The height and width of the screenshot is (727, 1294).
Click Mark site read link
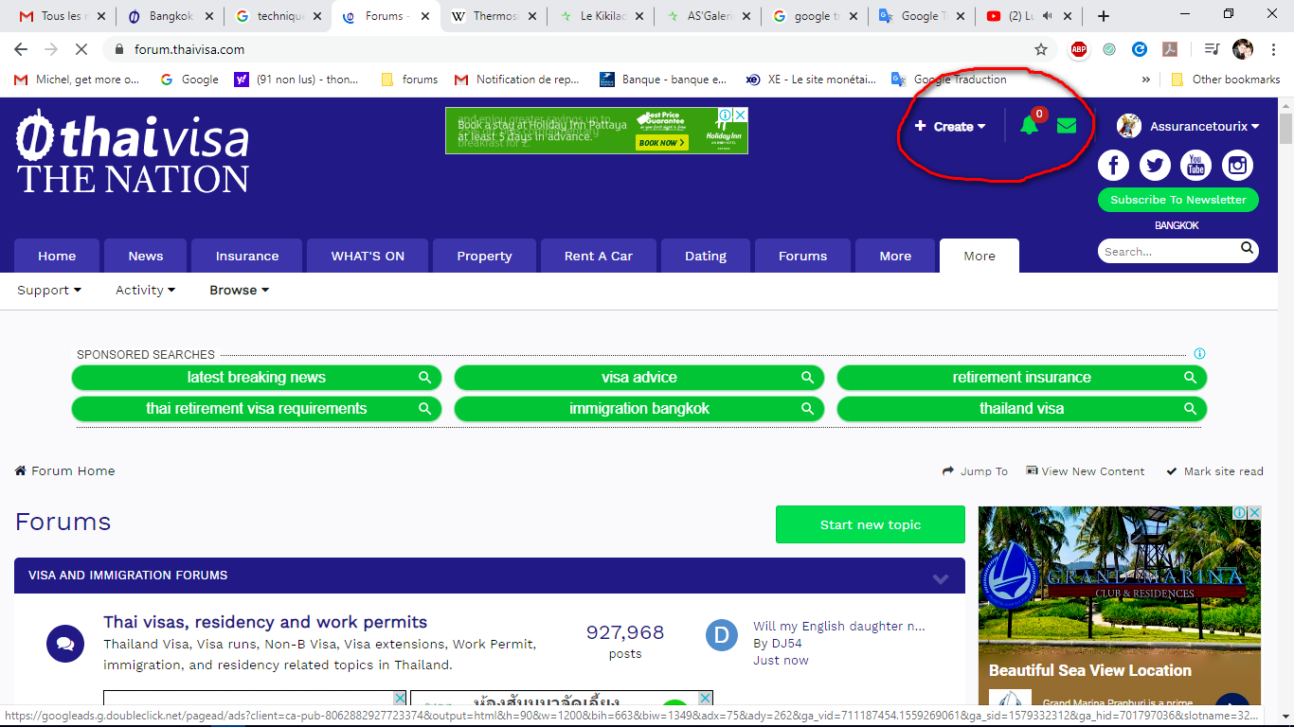pos(1215,471)
